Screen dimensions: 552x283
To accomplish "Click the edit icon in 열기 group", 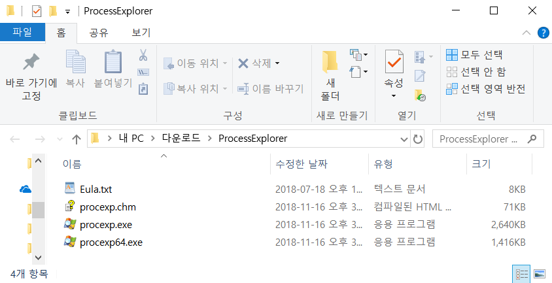I will click(x=420, y=76).
